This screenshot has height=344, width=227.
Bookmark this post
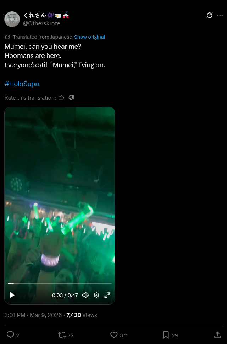[166, 335]
